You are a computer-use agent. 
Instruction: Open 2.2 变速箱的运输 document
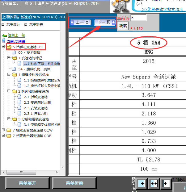tap(37, 102)
